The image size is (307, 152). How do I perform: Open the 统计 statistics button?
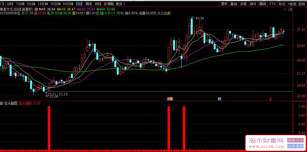(x=253, y=4)
